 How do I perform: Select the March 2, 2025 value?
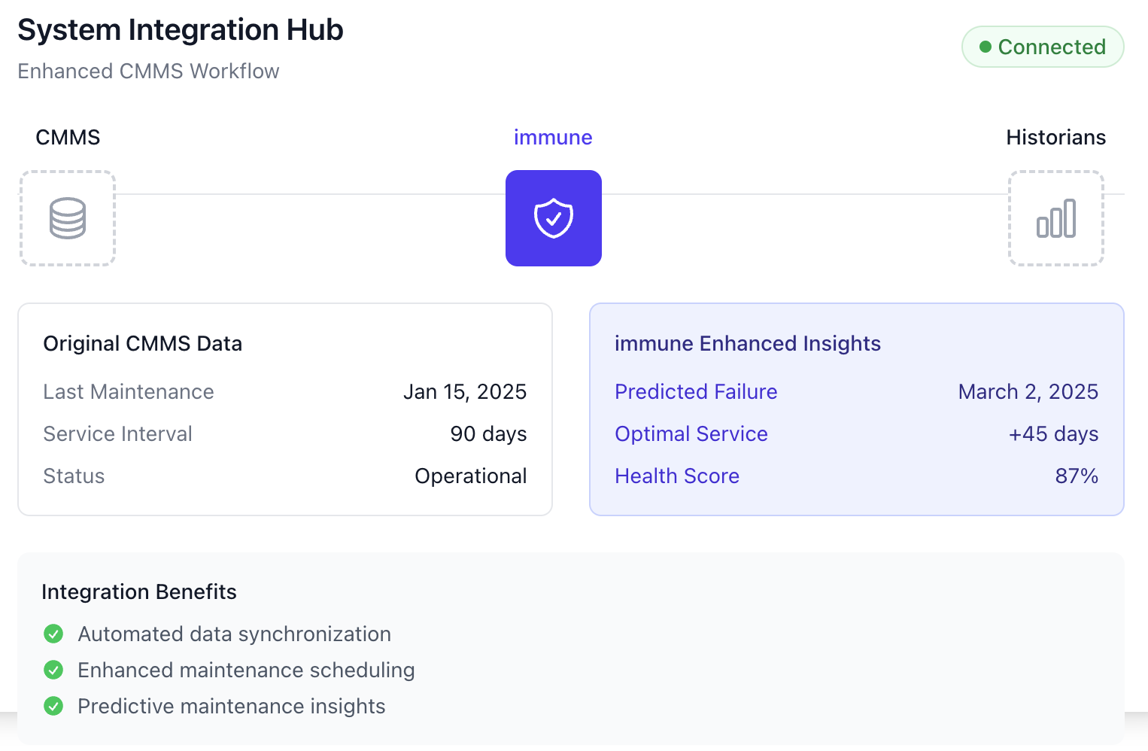(x=1028, y=391)
